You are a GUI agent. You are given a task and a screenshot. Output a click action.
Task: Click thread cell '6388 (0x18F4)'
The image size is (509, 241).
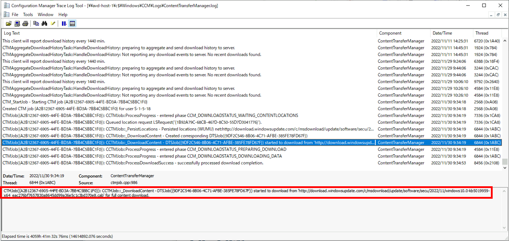[x=487, y=61]
